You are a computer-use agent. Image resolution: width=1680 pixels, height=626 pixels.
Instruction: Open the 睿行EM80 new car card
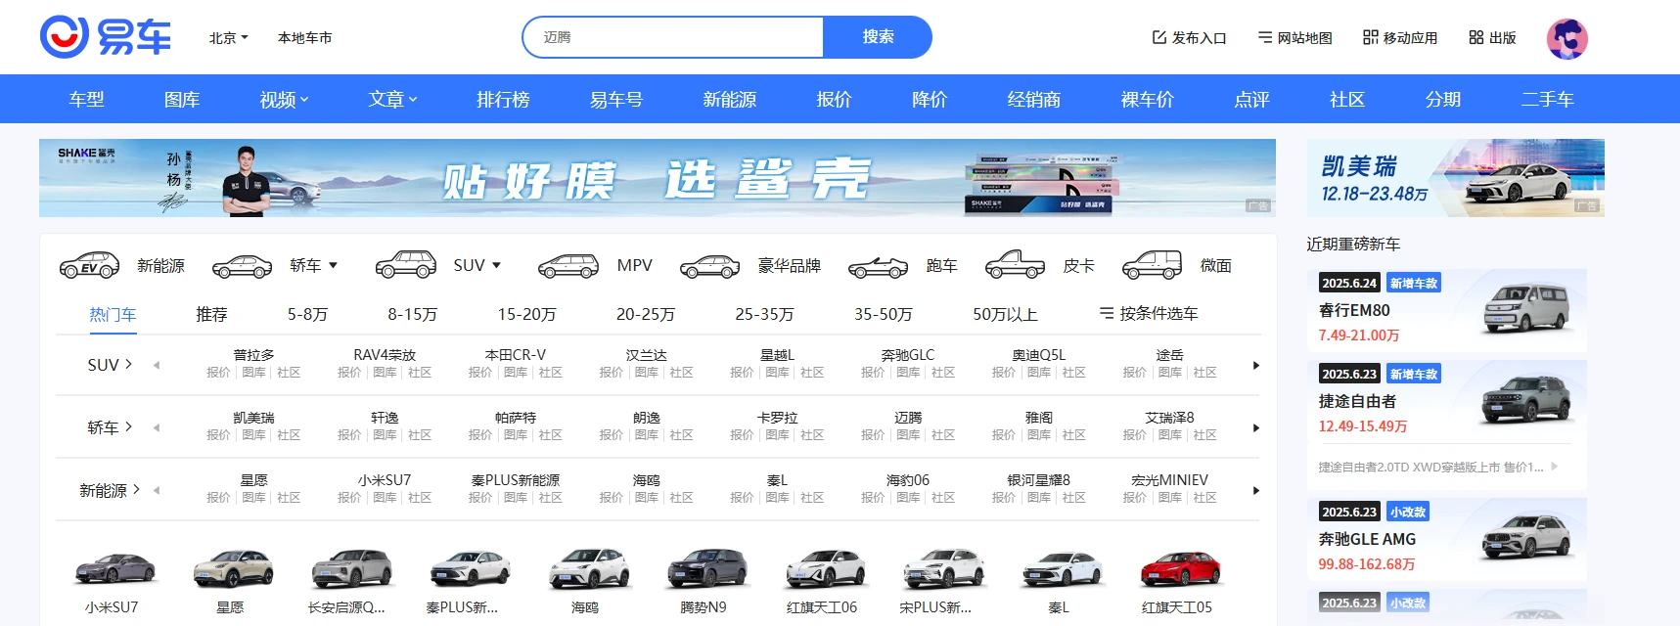click(x=1447, y=310)
